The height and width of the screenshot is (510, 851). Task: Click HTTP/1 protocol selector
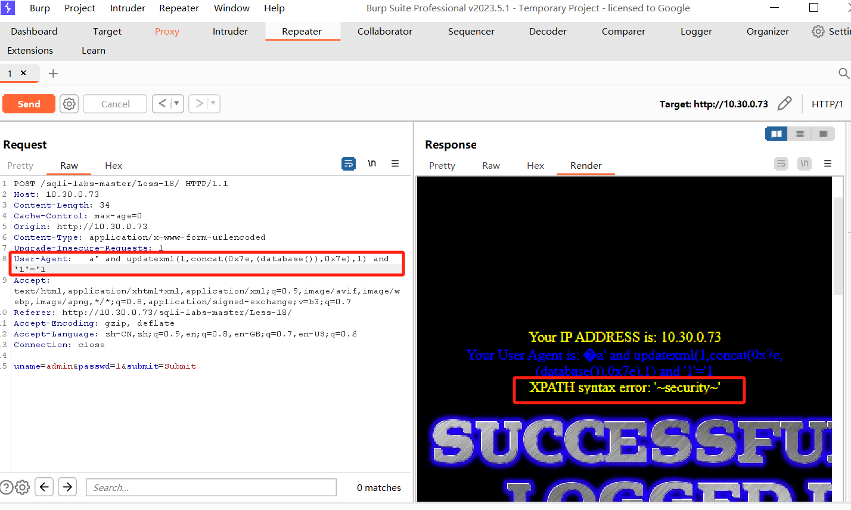827,104
